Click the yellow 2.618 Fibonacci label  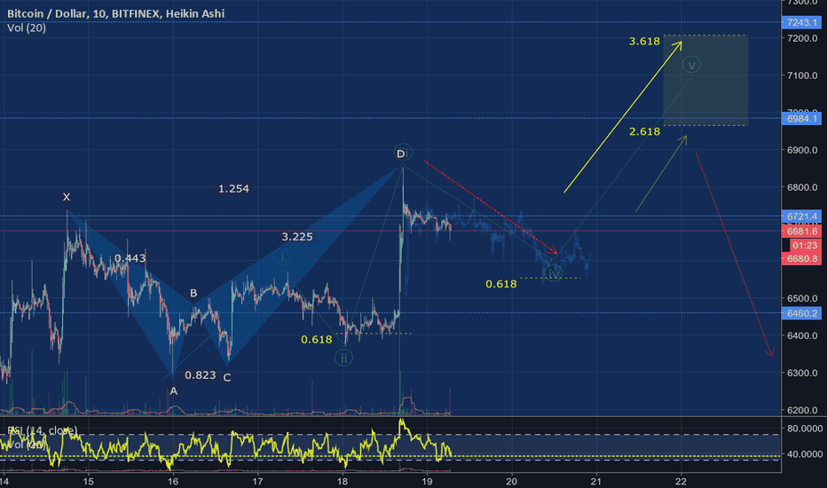pyautogui.click(x=644, y=131)
